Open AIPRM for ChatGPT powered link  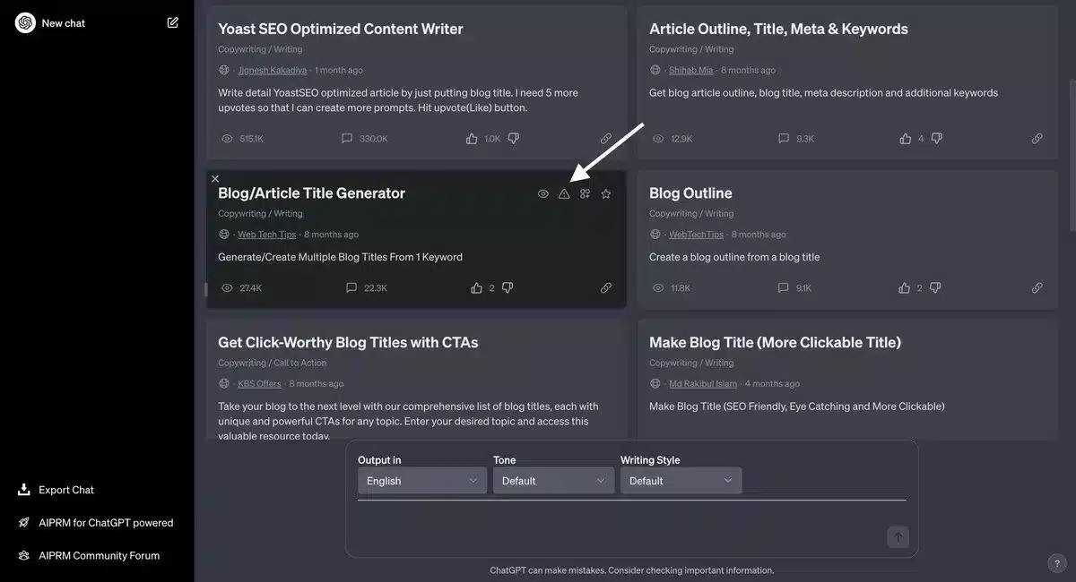pyautogui.click(x=106, y=523)
